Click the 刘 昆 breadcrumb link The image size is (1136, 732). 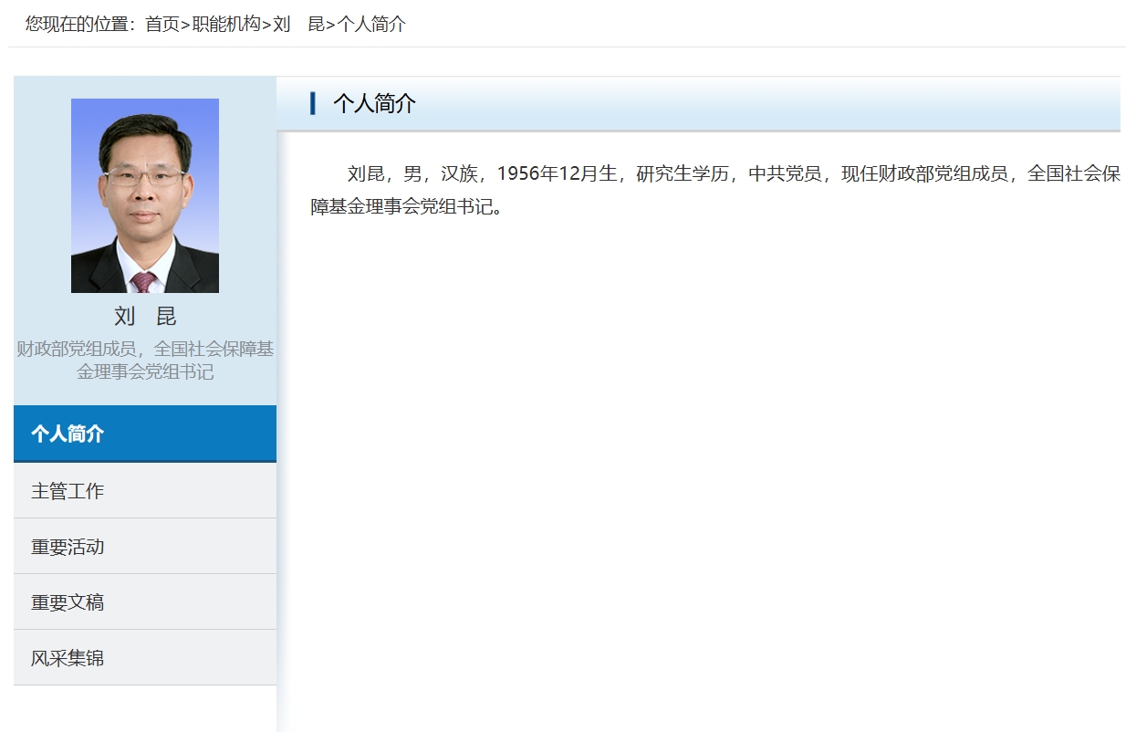pos(298,25)
